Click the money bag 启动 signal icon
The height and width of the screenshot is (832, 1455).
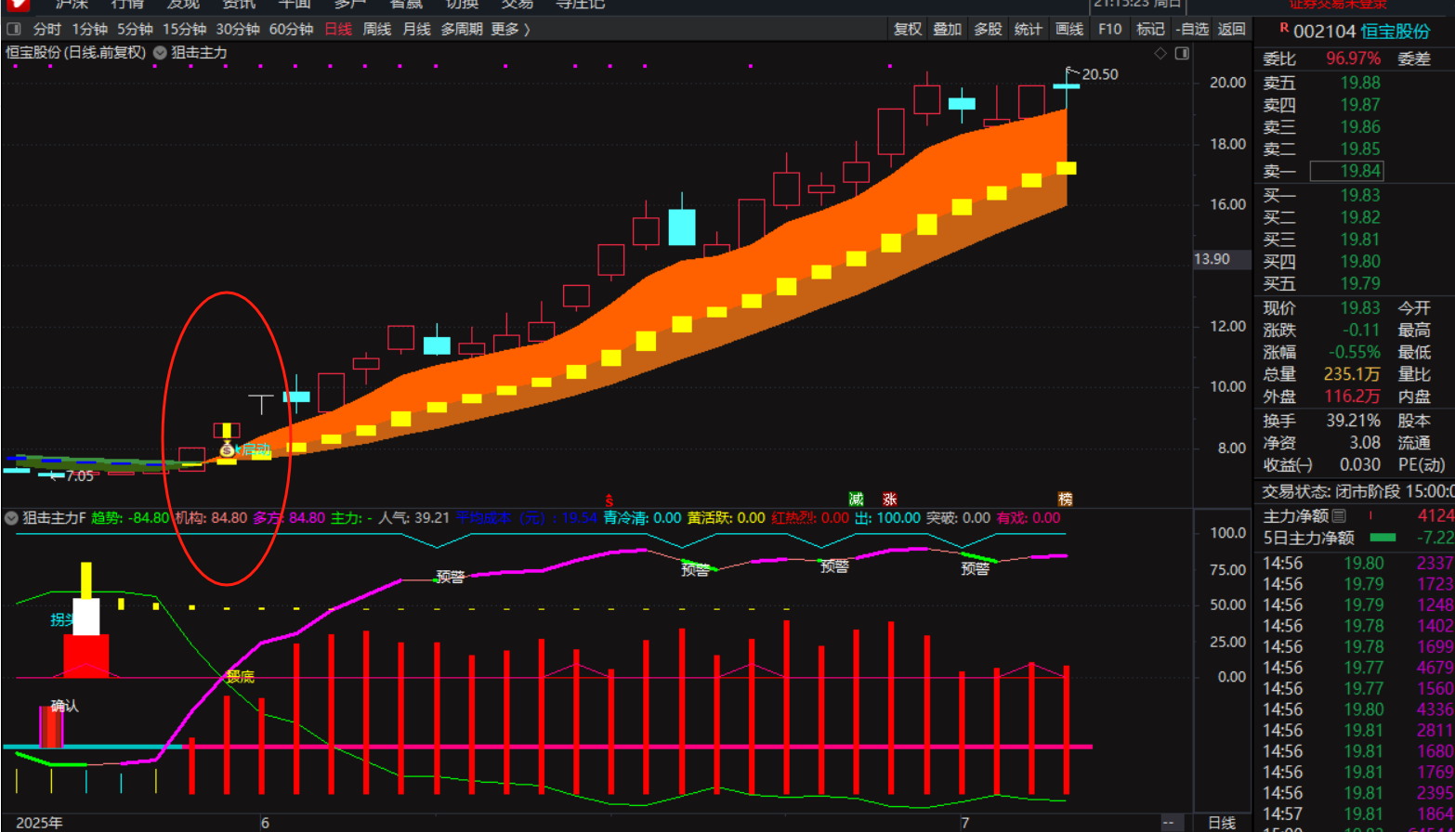tap(227, 450)
